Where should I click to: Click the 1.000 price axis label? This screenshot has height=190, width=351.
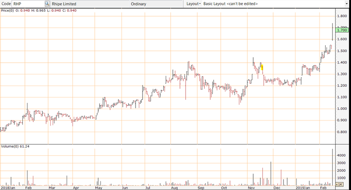(342, 109)
